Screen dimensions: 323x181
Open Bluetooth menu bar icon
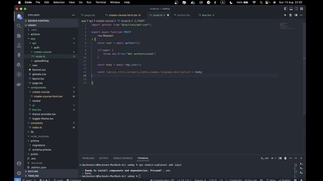pyautogui.click(x=215, y=3)
